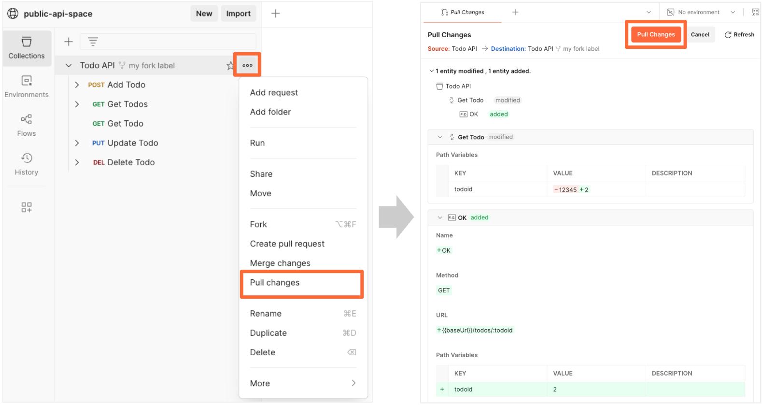Open a new tab with the plus button beside Pull Changes tab
The height and width of the screenshot is (405, 763).
point(515,12)
